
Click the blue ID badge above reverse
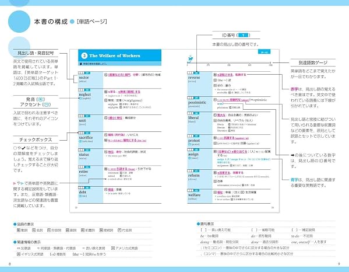pos(196,73)
